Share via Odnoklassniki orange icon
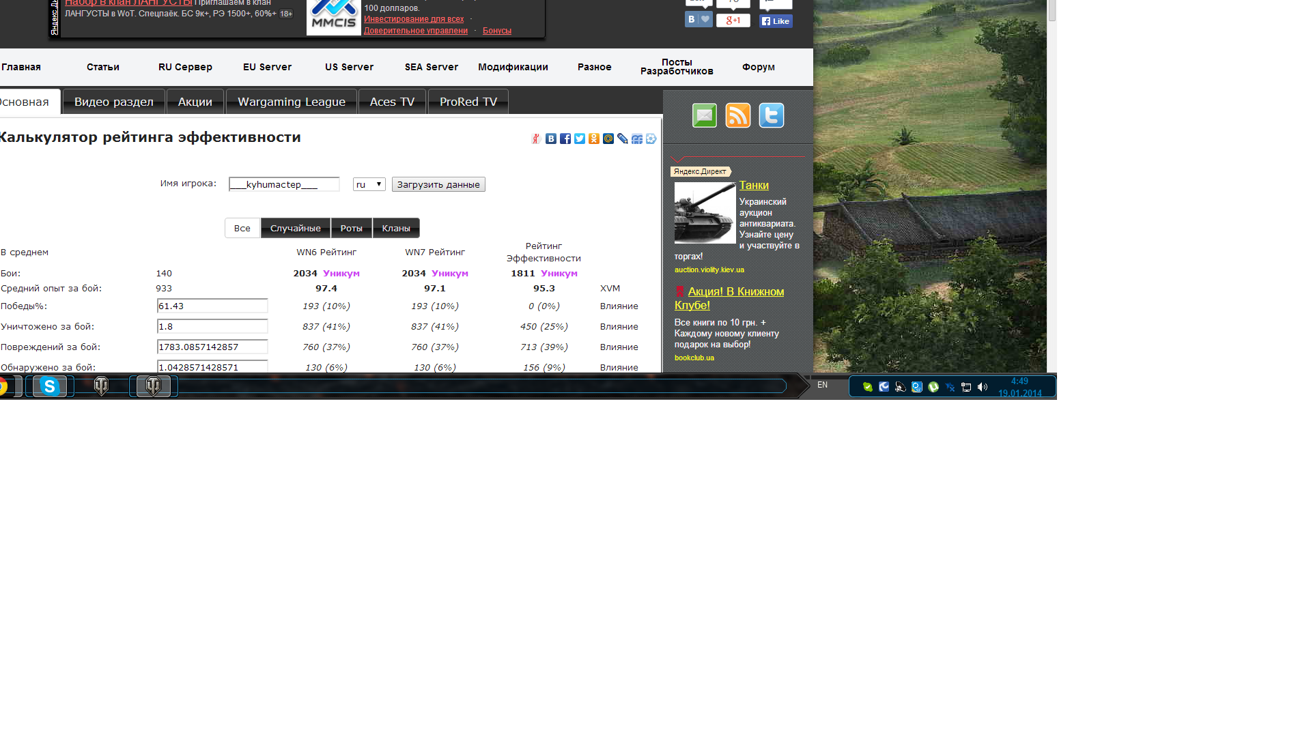This screenshot has height=737, width=1311. tap(594, 139)
